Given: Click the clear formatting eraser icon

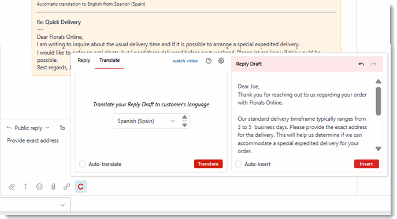Looking at the screenshot, I should 12,187.
